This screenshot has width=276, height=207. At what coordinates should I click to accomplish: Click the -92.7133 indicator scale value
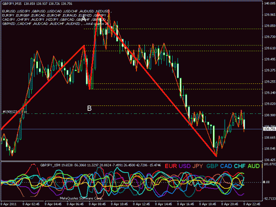coord(269,199)
